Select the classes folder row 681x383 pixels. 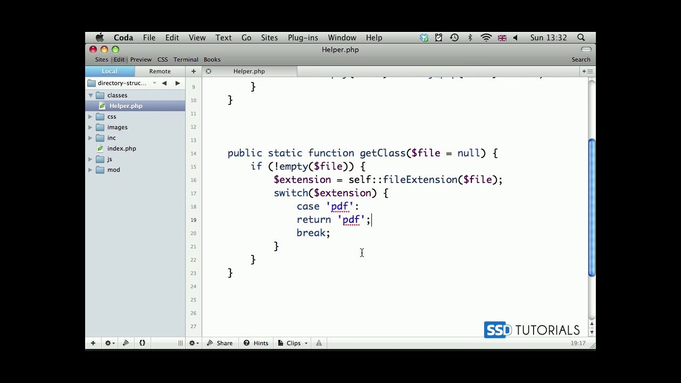tap(135, 95)
